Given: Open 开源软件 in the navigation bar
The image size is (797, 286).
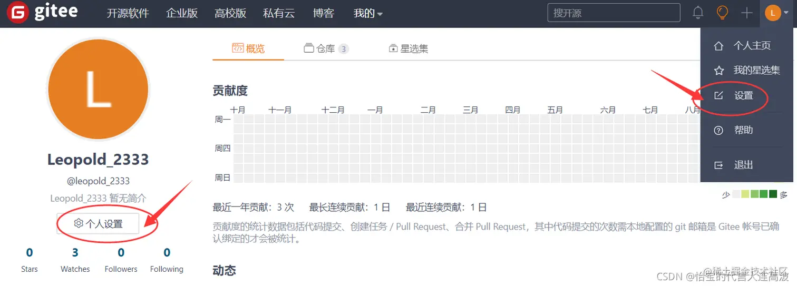Looking at the screenshot, I should tap(128, 13).
